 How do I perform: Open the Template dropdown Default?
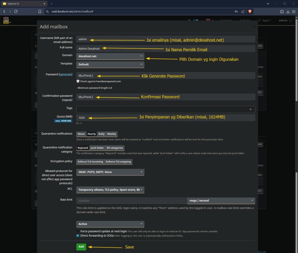110,65
